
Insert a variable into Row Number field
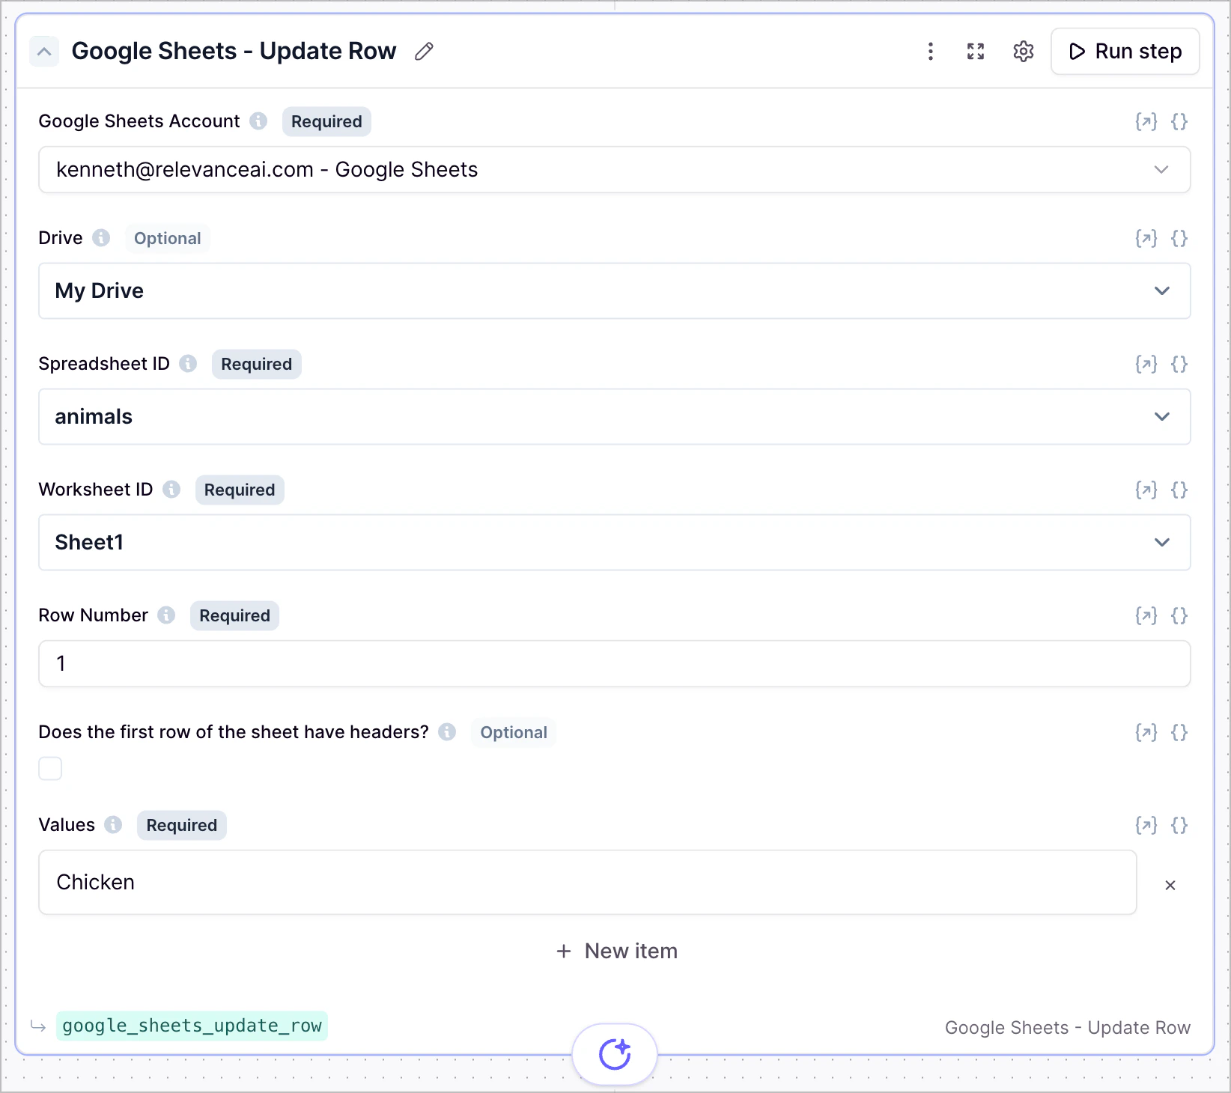1146,615
